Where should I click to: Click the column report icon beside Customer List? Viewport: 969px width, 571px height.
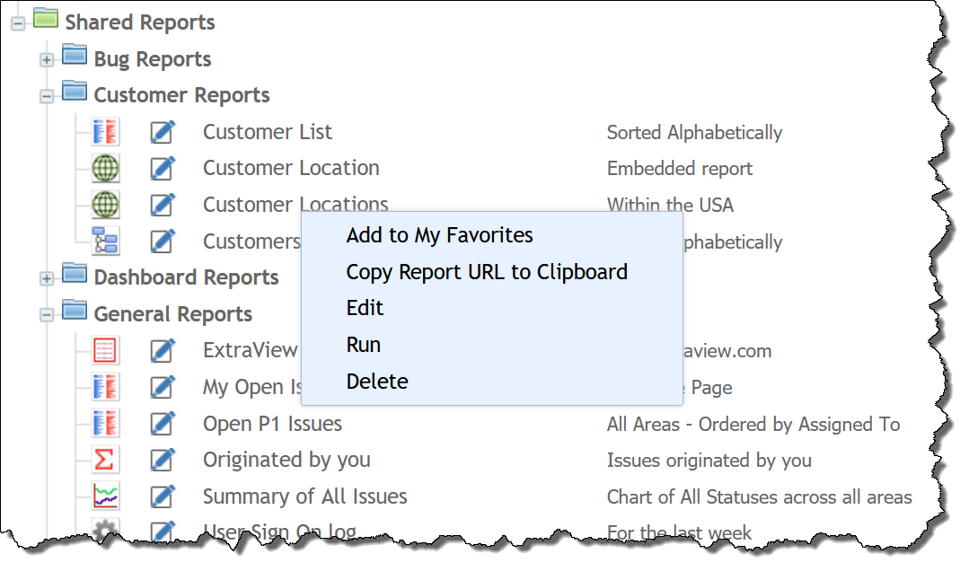point(105,132)
